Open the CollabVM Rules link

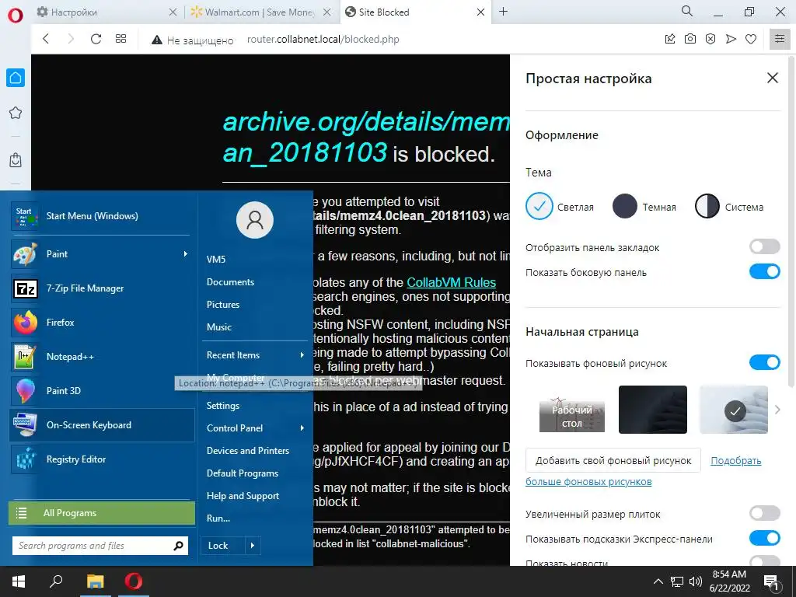452,282
